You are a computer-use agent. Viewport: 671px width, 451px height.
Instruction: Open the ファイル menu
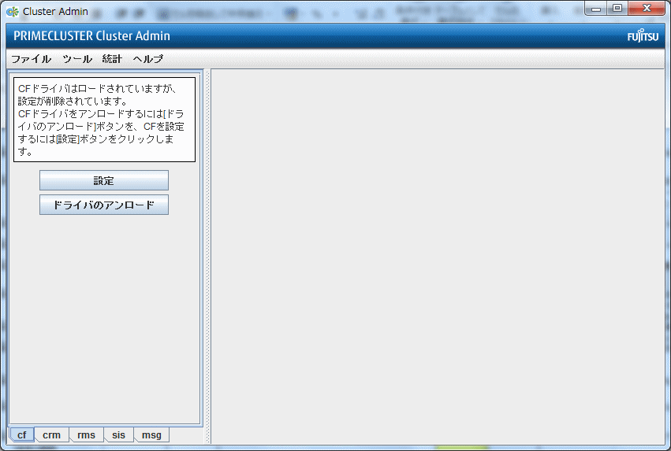click(x=31, y=59)
